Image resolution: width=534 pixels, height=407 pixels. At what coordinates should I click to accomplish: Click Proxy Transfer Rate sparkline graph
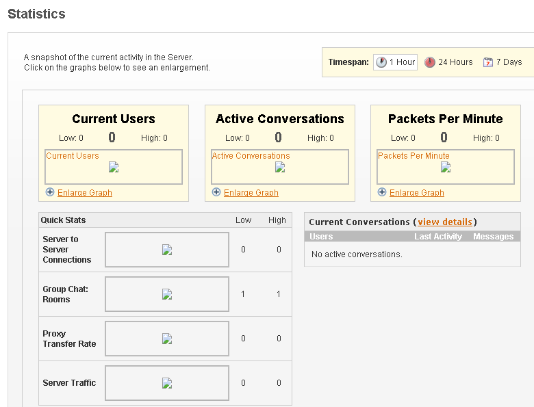(167, 339)
